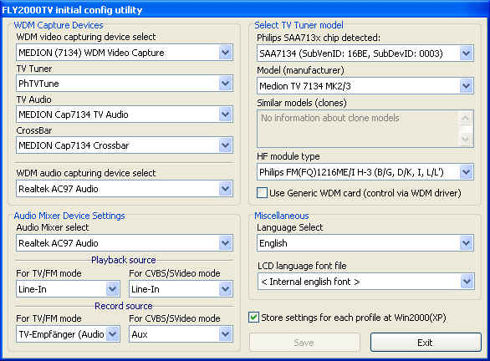This screenshot has height=361, width=490.
Task: Click the Save button
Action: tap(304, 343)
